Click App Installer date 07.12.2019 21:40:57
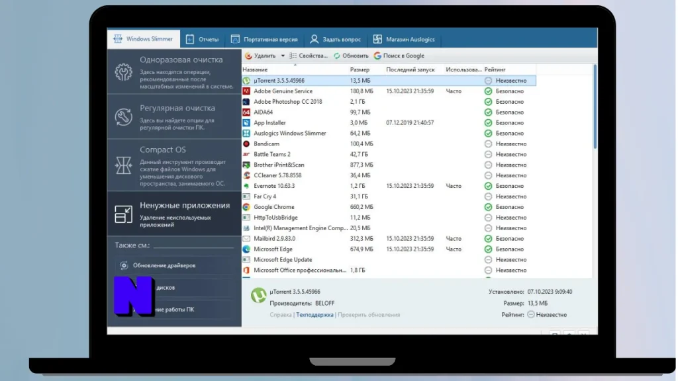Image resolution: width=678 pixels, height=381 pixels. click(410, 122)
